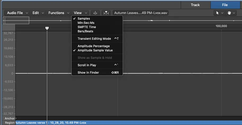The width and height of the screenshot is (242, 125).
Task: Expand the Edit menu dropdown
Action: coord(38,13)
